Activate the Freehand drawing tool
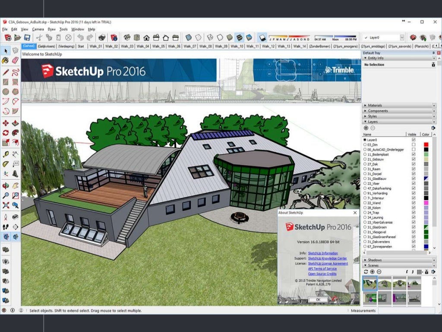 (x=15, y=72)
